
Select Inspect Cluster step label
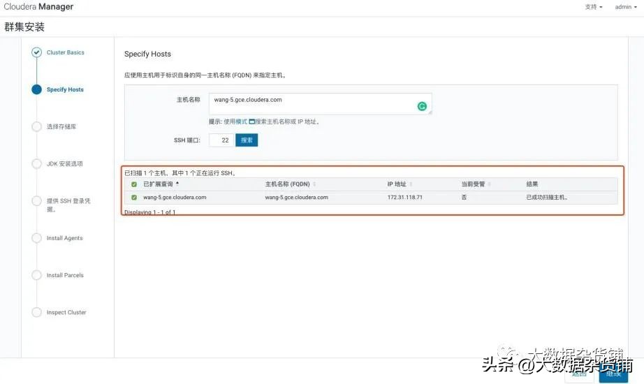click(x=66, y=313)
